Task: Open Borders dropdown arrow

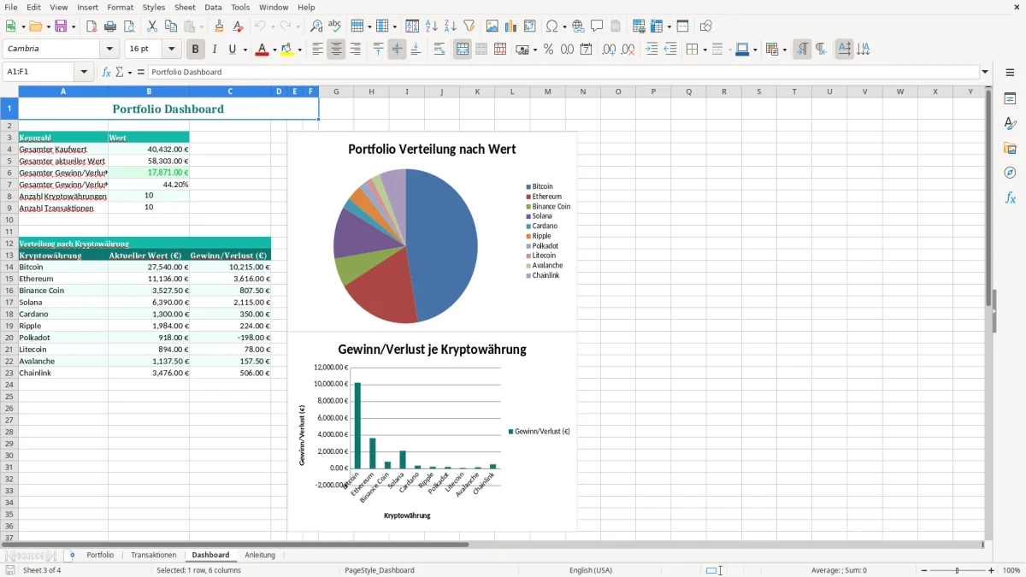Action: pos(704,50)
